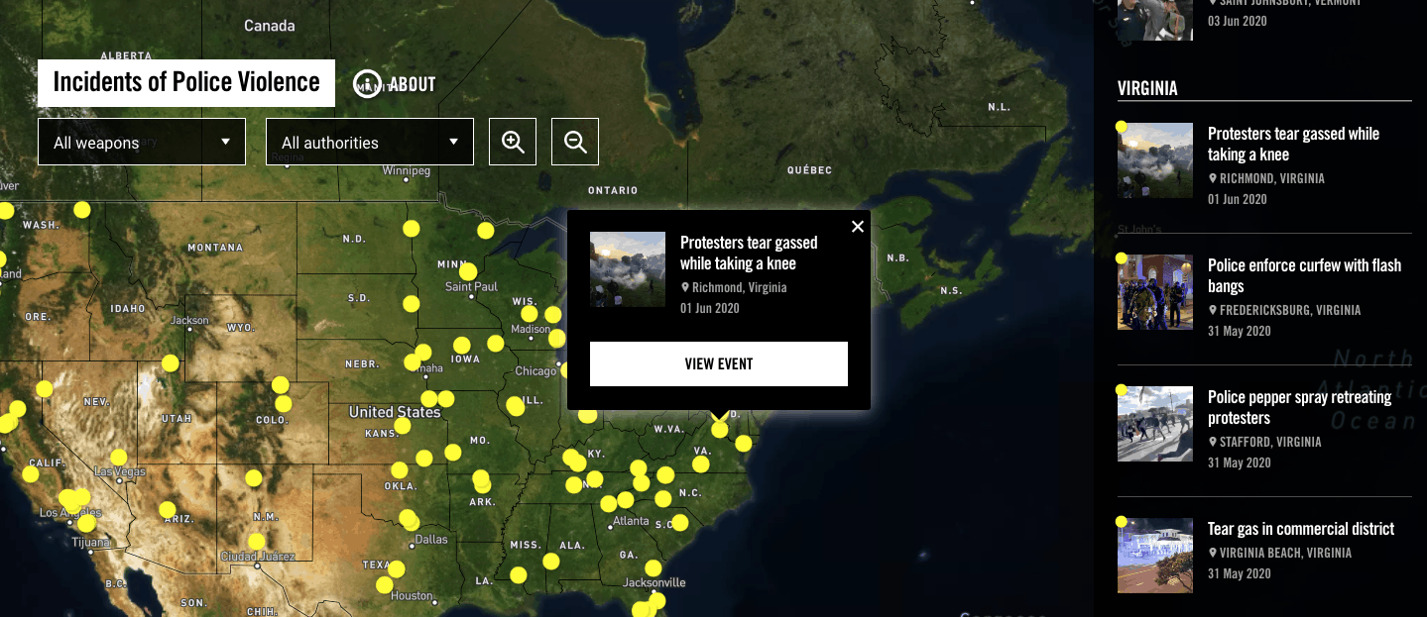The image size is (1427, 617).
Task: Open the All weapons dropdown
Action: [x=141, y=141]
